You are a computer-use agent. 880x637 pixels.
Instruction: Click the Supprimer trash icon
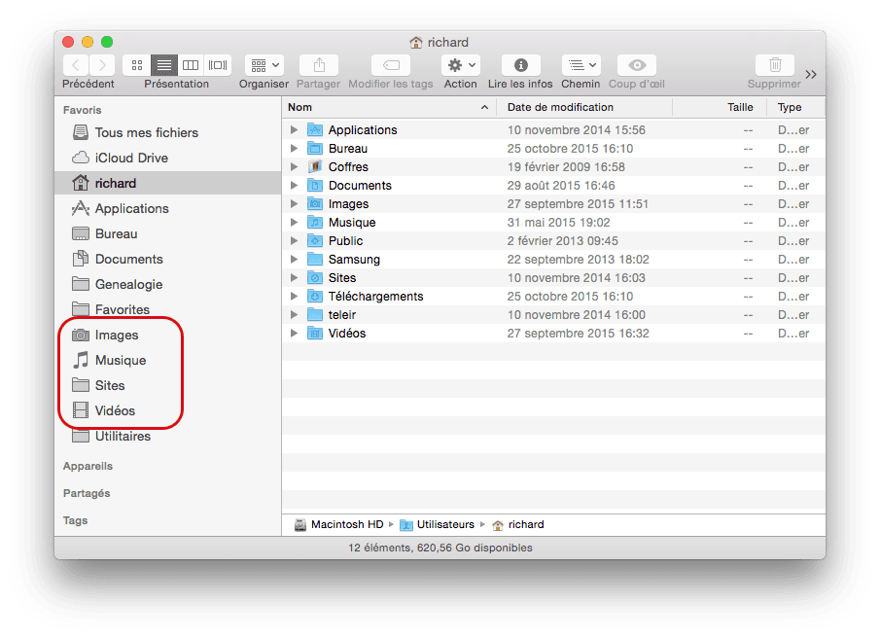775,65
